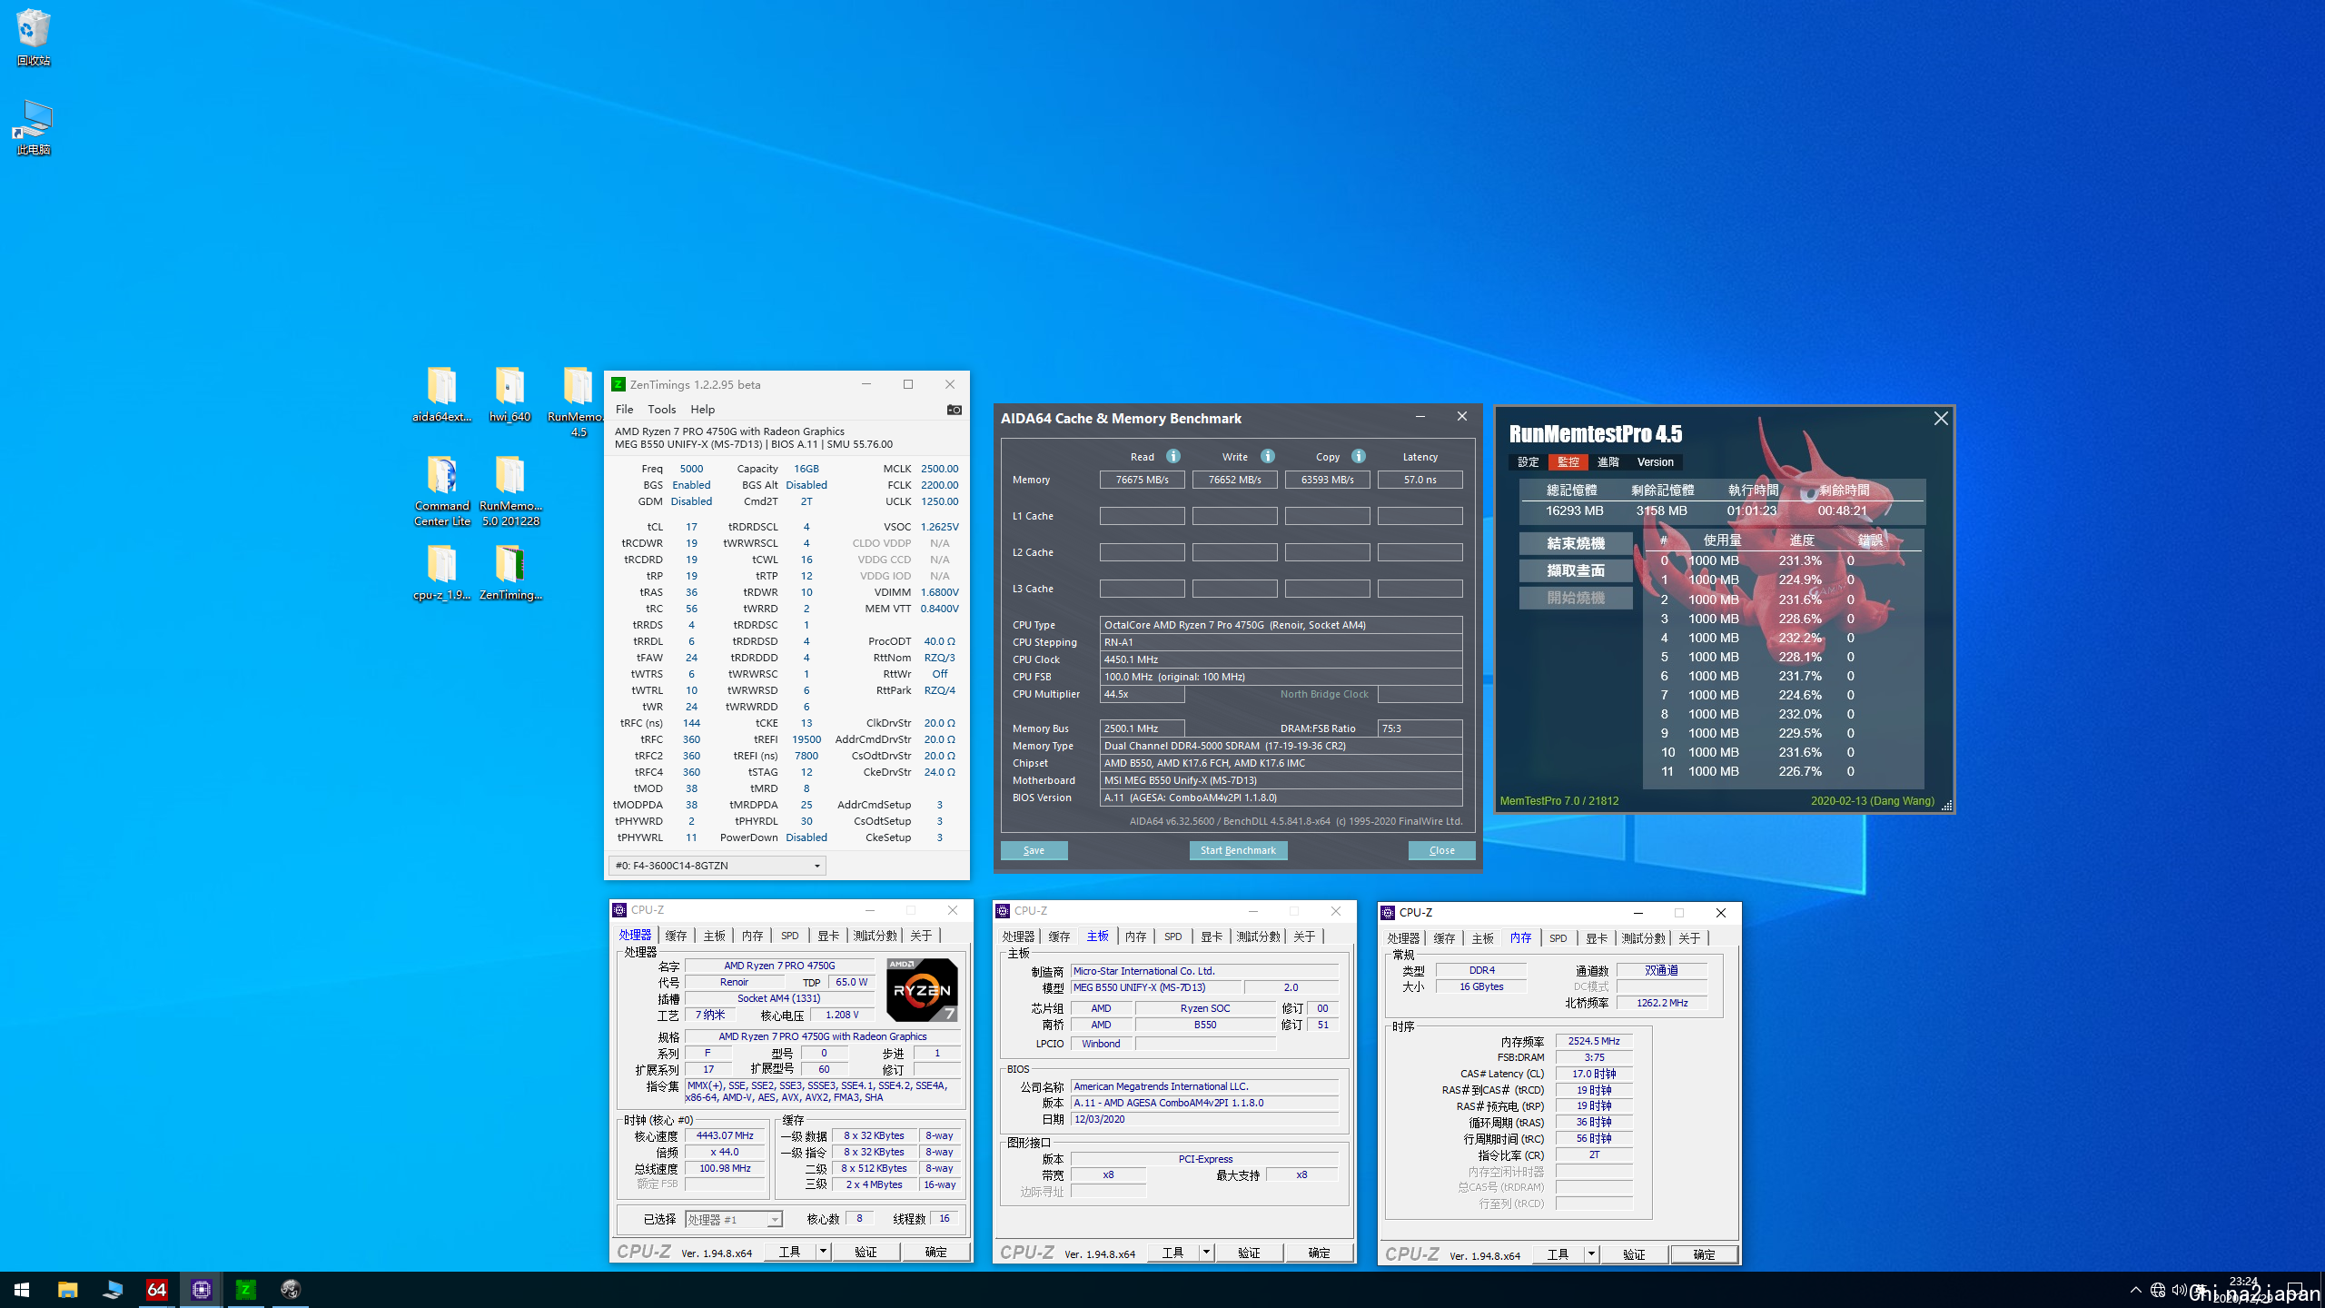Select 测试分数 tab in left CPU-Z
Viewport: 2325px width, 1308px height.
[x=876, y=936]
